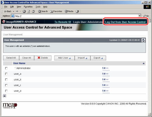Click the Forward arrow button

(x=17, y=11)
